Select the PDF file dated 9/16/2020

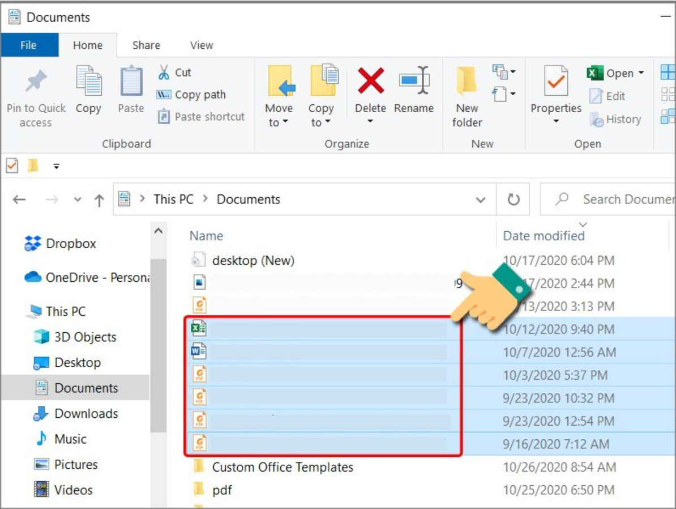[429, 444]
